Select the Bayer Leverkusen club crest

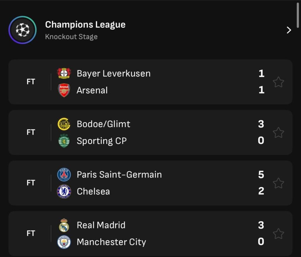point(64,73)
